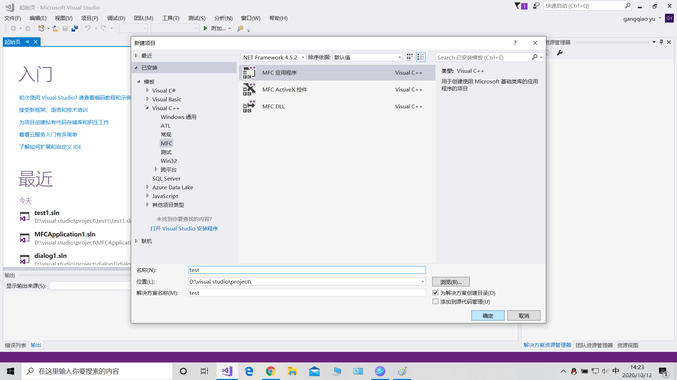Screen dimensions: 677x380
Task: Open Google Chrome from the taskbar
Action: click(x=270, y=371)
